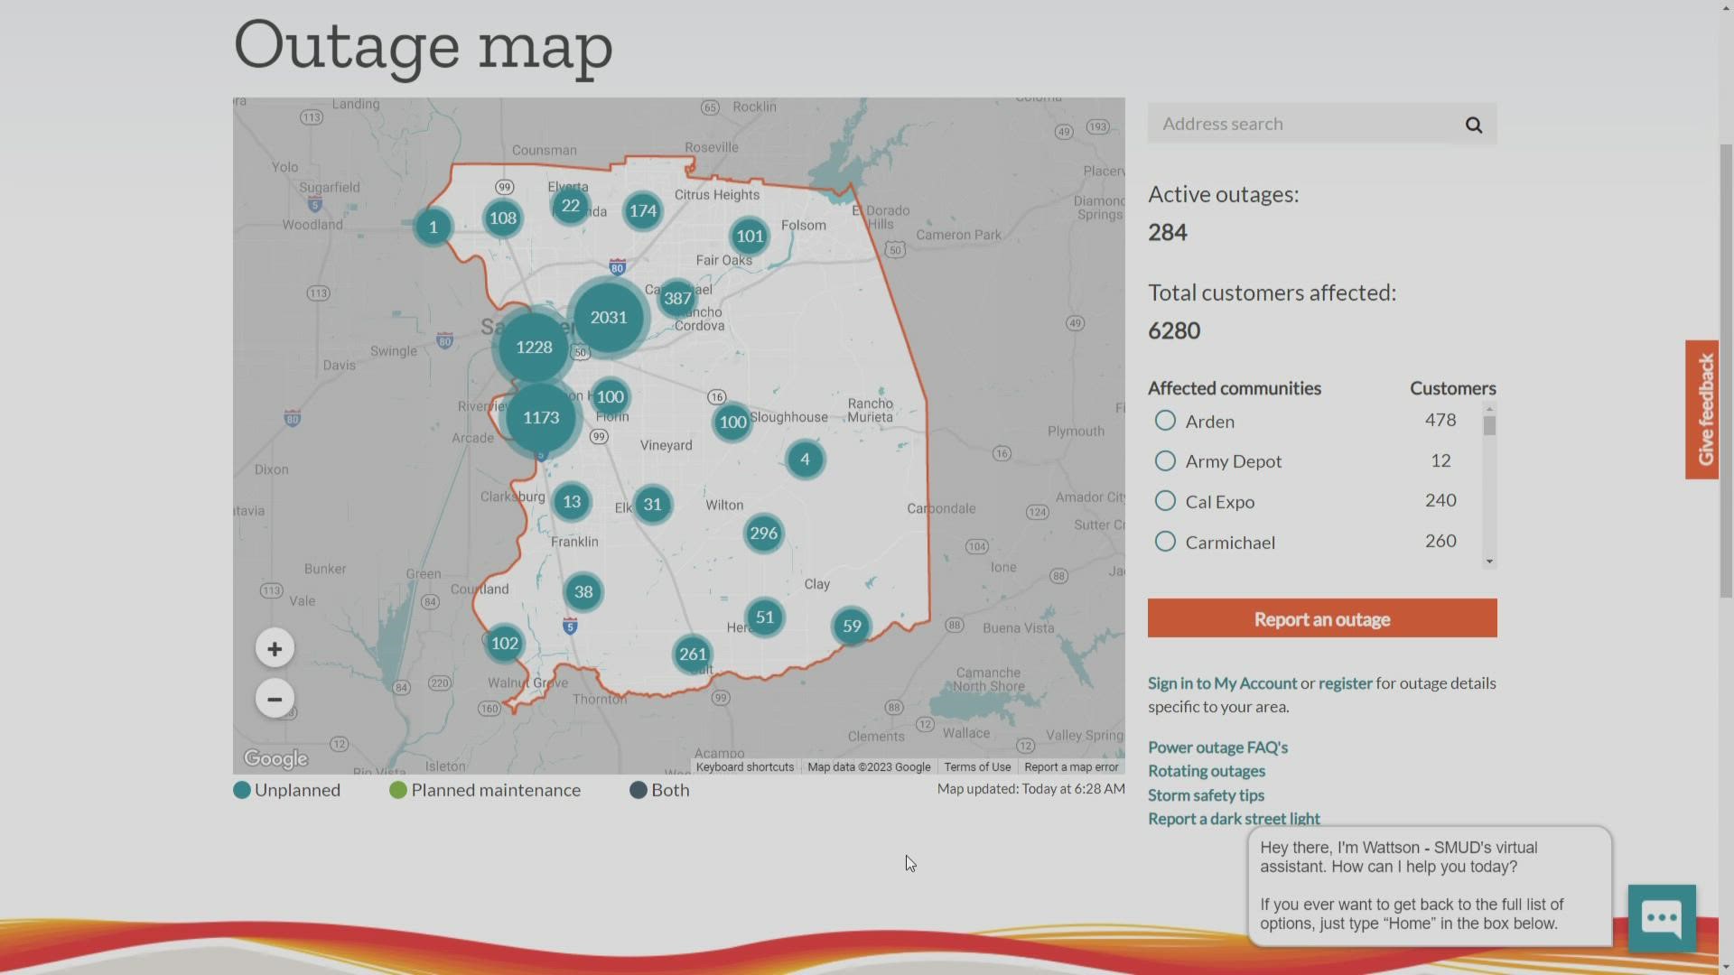
Task: Open the virtual assistant chat icon
Action: point(1662,918)
